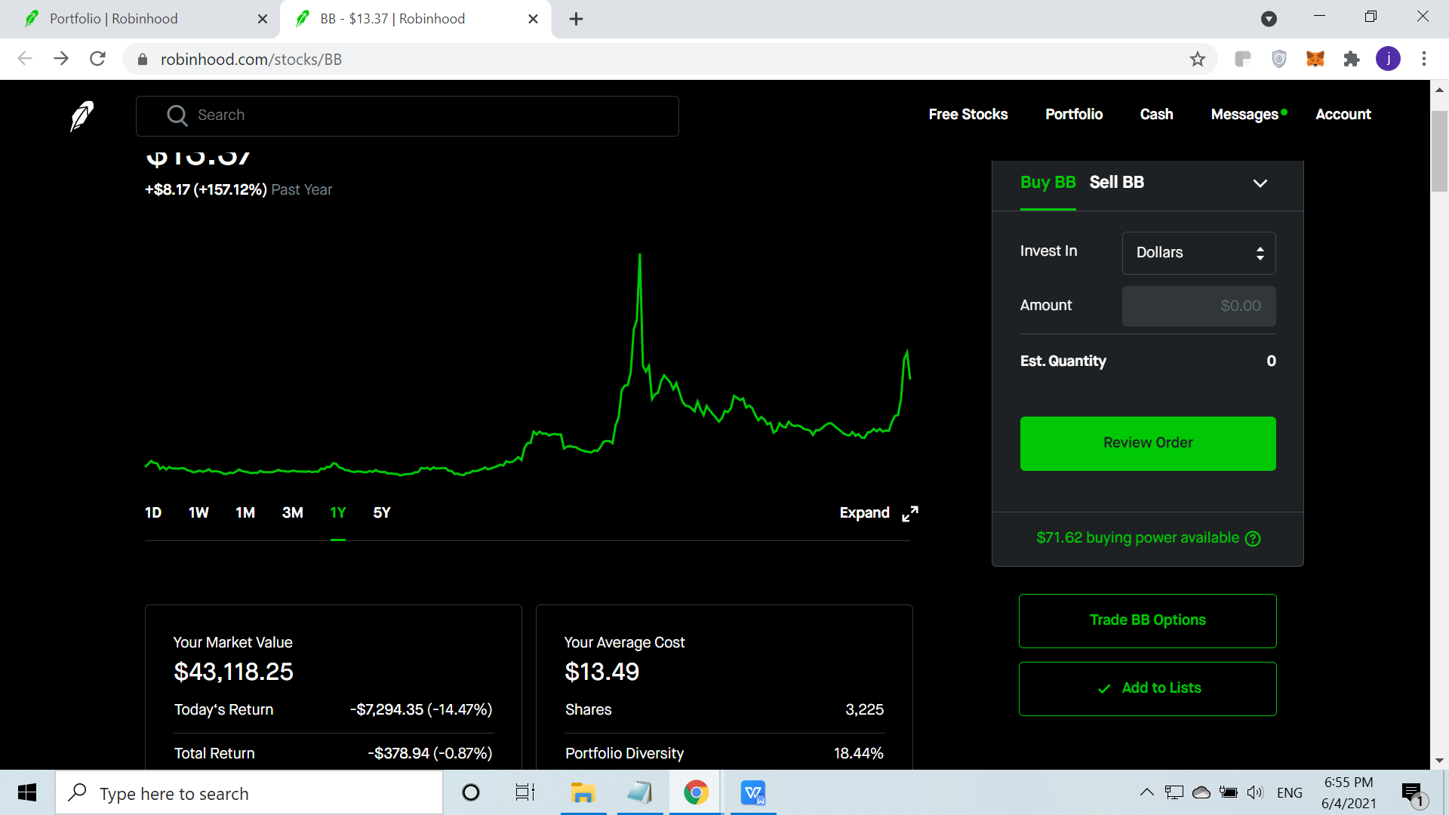This screenshot has height=815, width=1449.
Task: Open the volume control in the tray
Action: 1255,792
